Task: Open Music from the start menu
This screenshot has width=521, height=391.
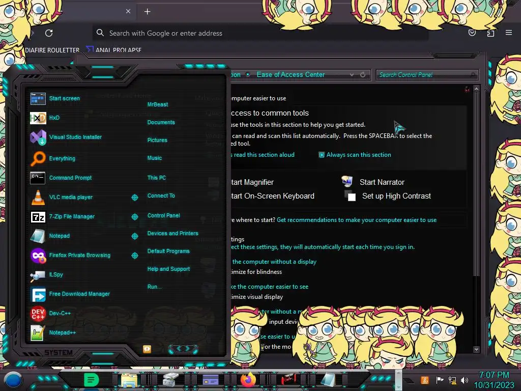Action: 155,158
